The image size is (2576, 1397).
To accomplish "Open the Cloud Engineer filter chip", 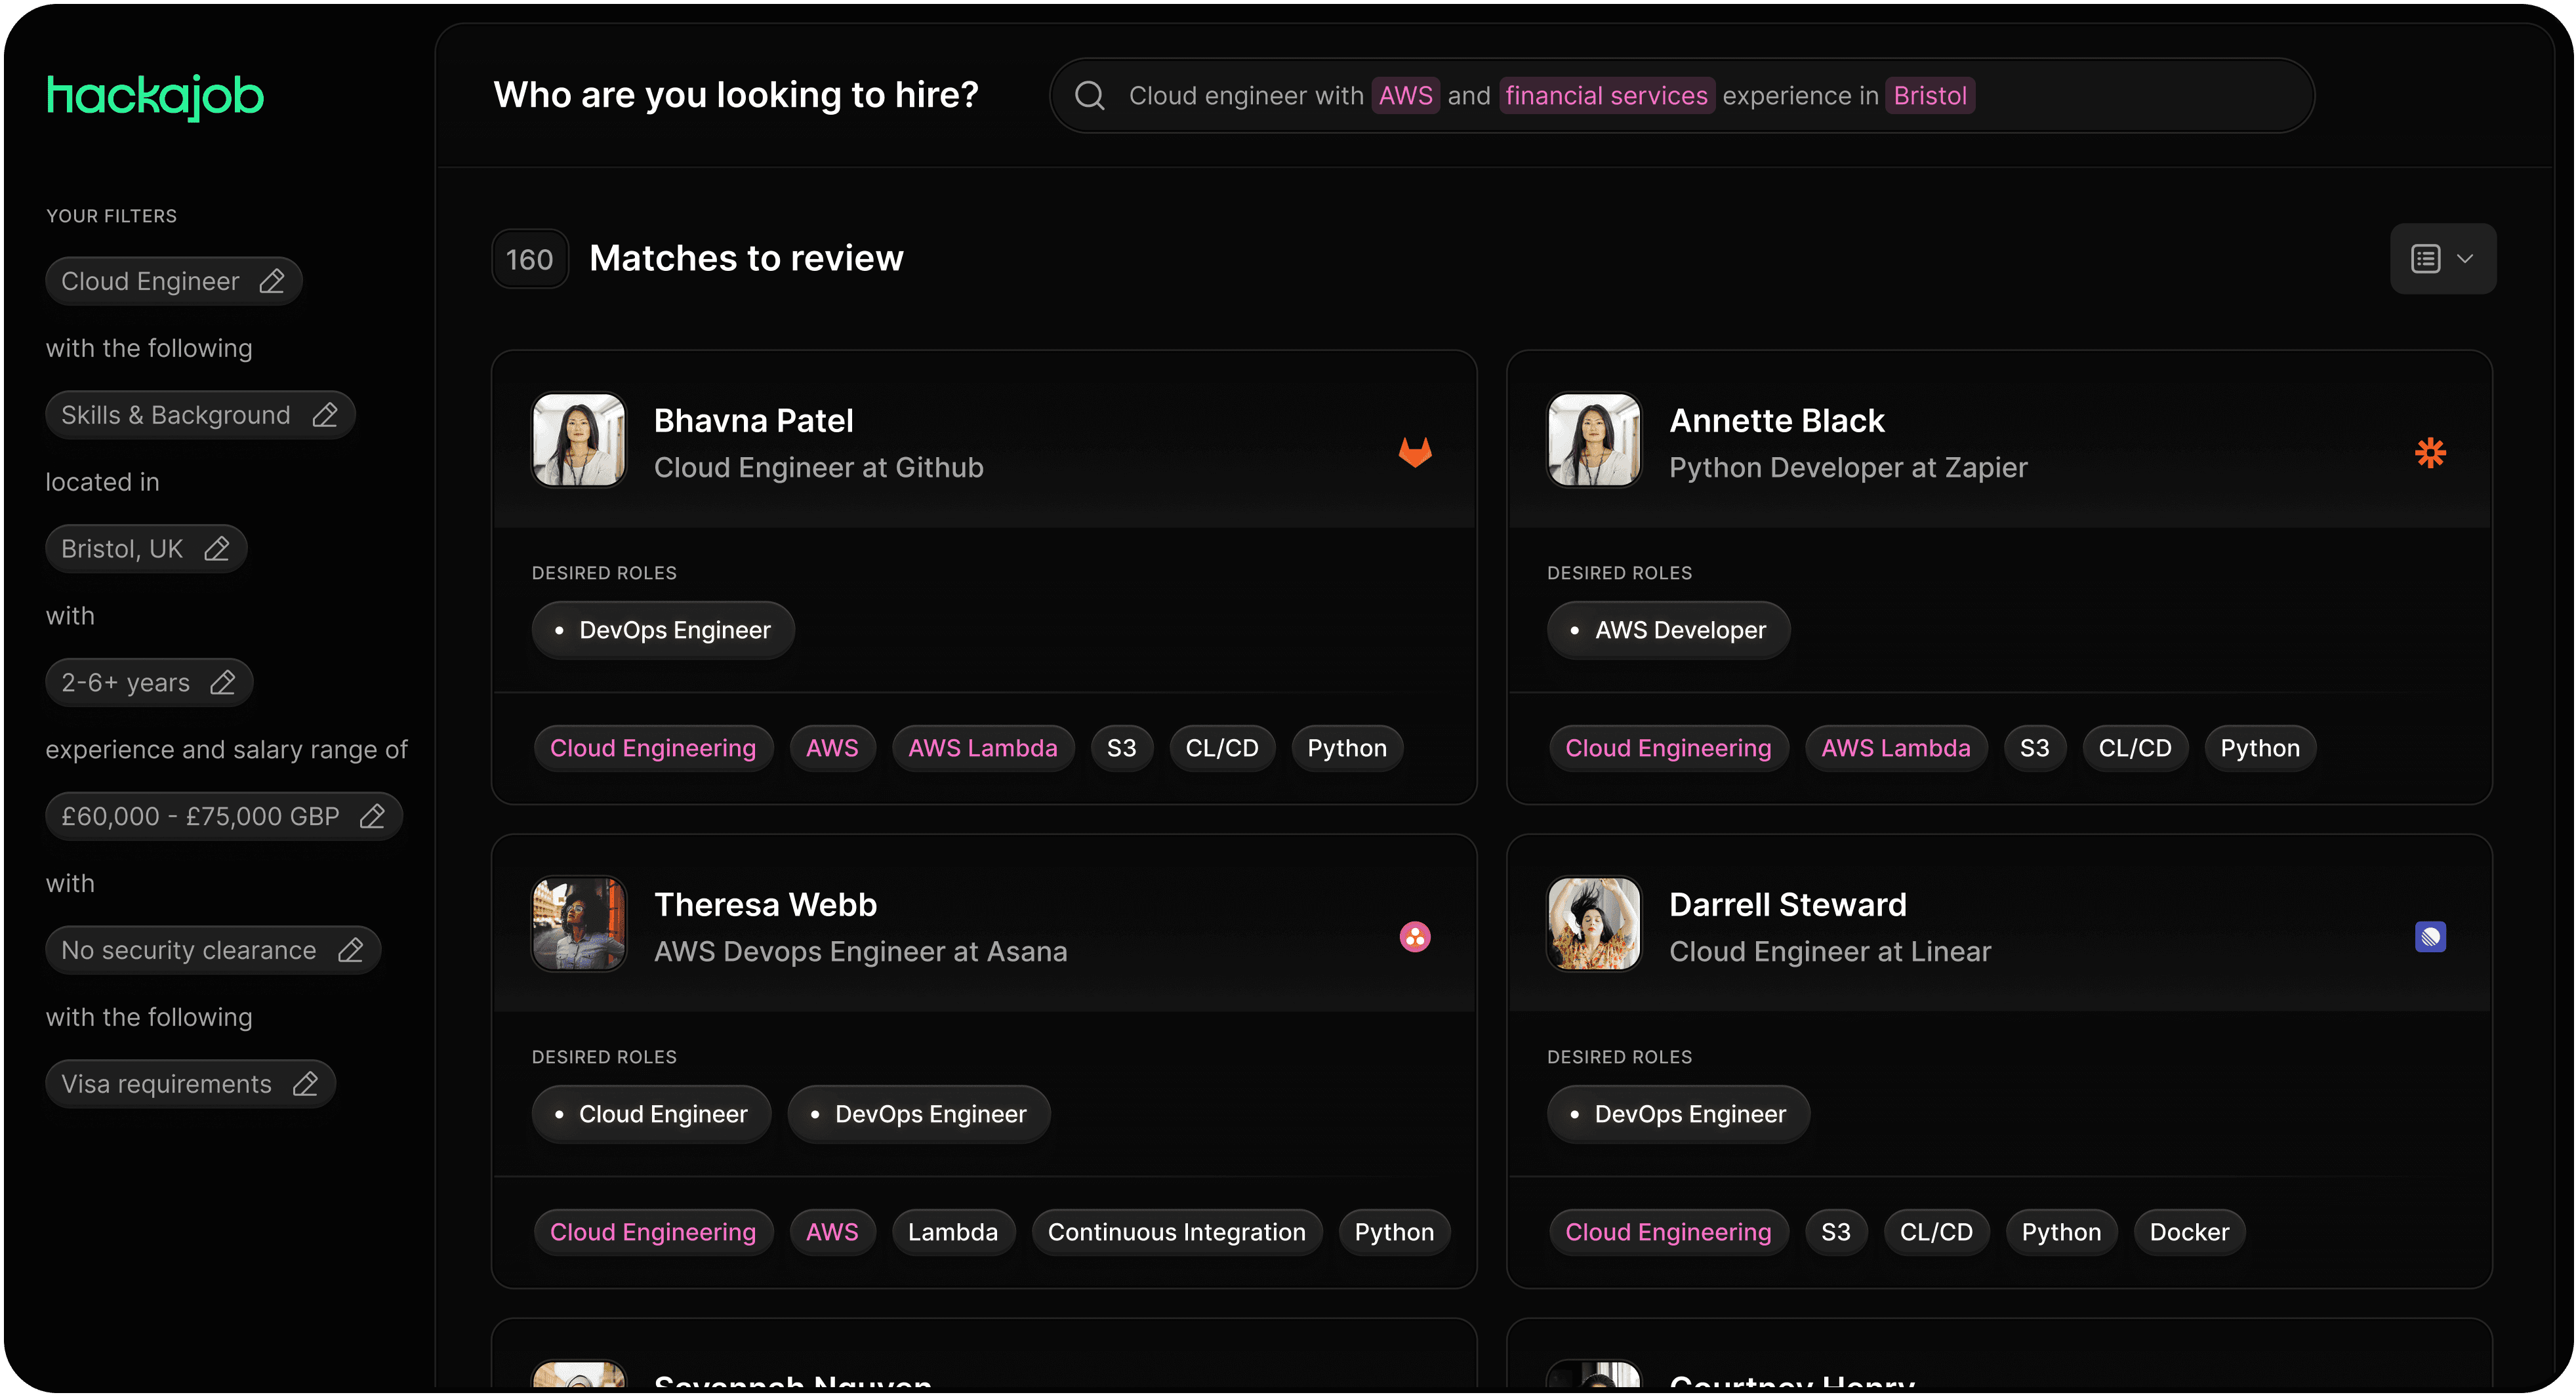I will [174, 282].
